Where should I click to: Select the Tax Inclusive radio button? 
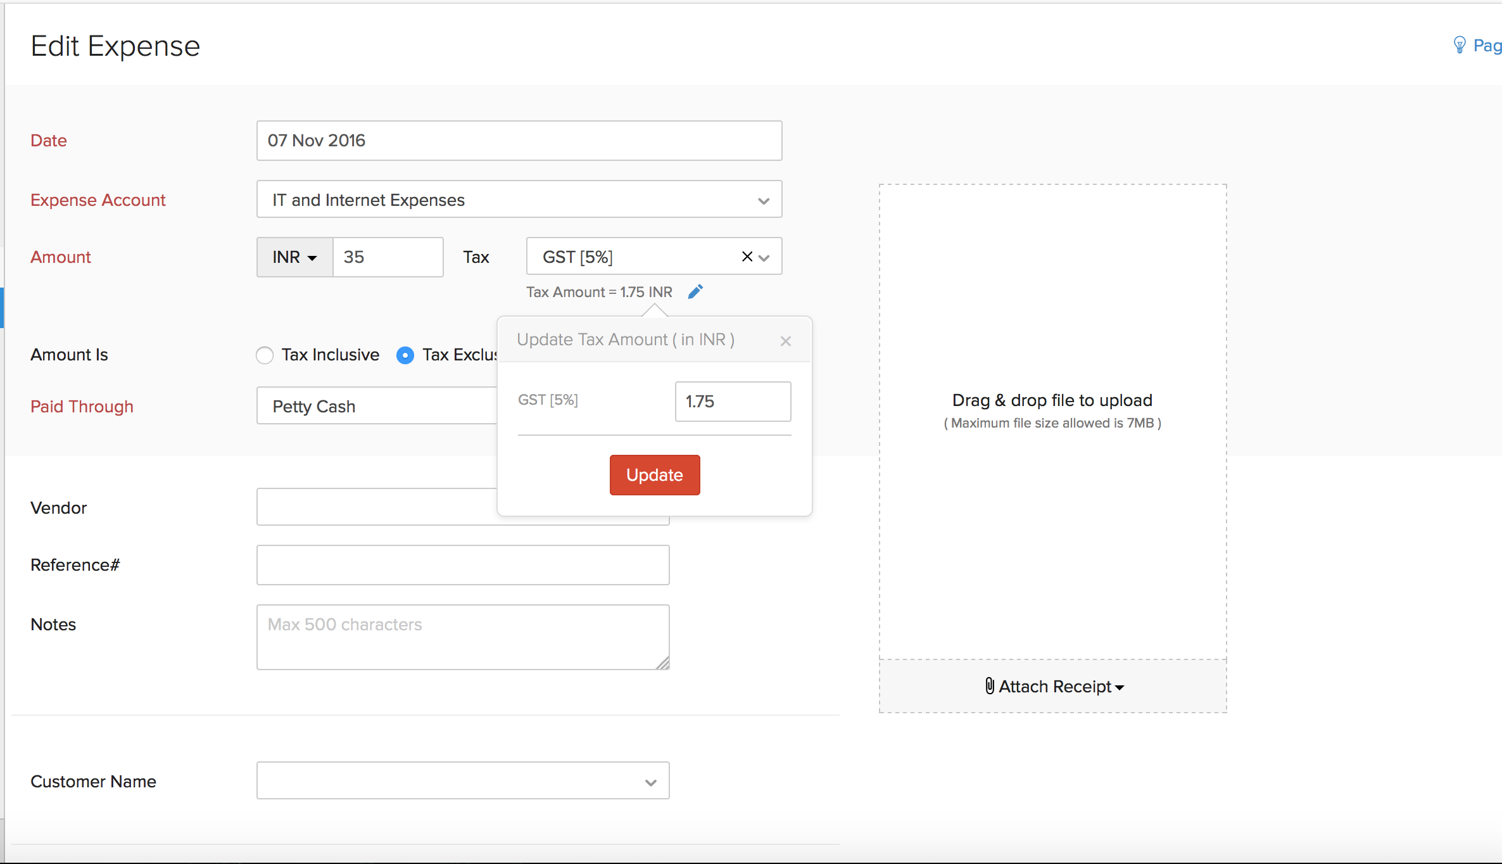[265, 355]
